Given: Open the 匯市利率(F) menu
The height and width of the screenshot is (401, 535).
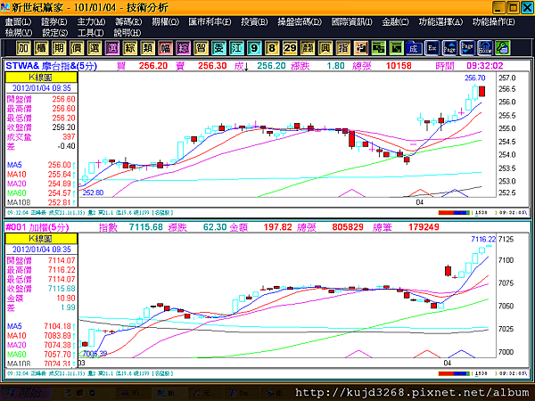Looking at the screenshot, I should point(210,22).
